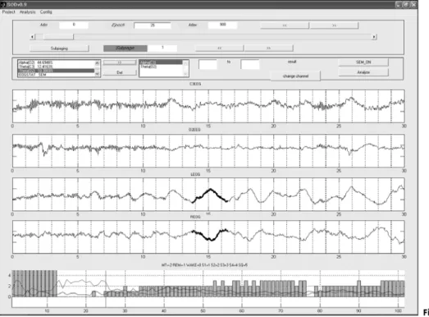Viewport: 429px width, 317px height.
Task: Click the Max value input field
Action: (222, 25)
